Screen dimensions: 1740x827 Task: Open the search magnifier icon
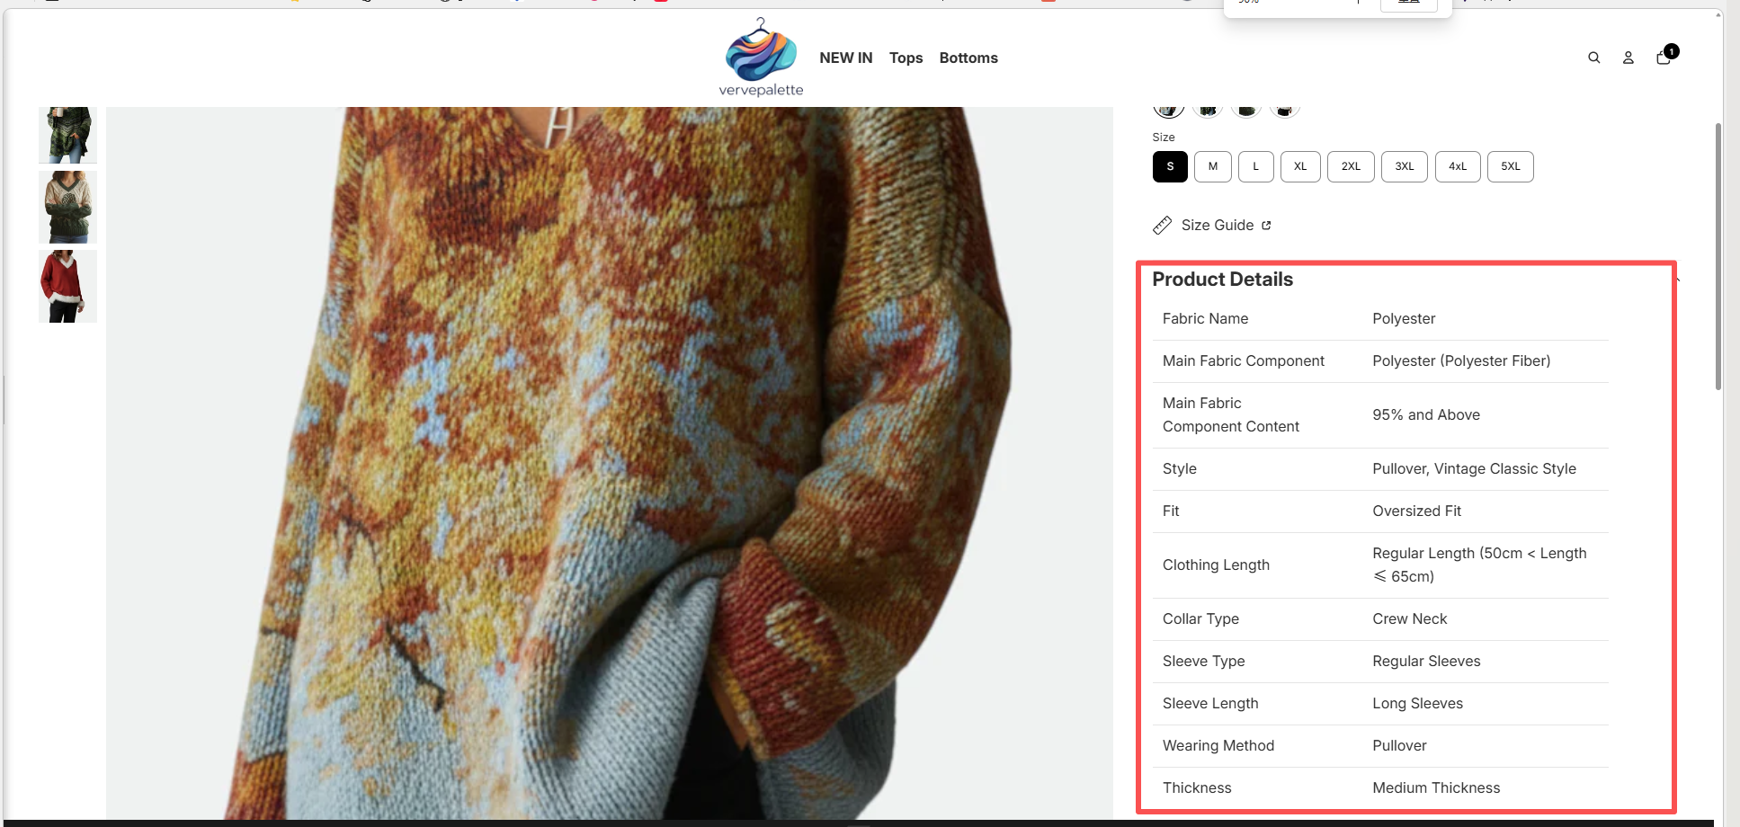(x=1593, y=58)
